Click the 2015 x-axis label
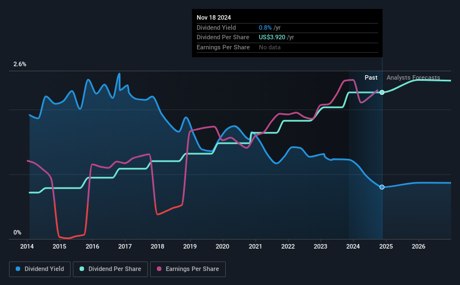This screenshot has width=460, height=285. coord(59,246)
